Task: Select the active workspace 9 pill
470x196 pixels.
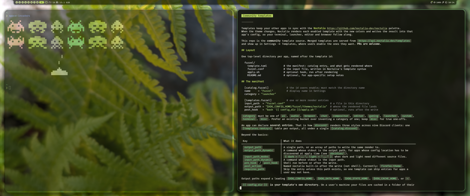Action: [x=42, y=2]
